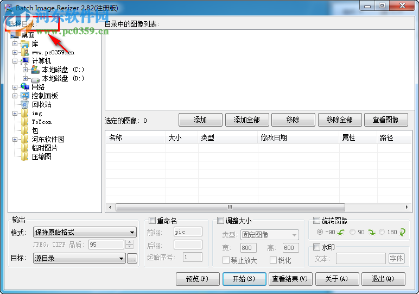
Task: Click the JPEG quality spinner up arrow
Action: pos(130,242)
